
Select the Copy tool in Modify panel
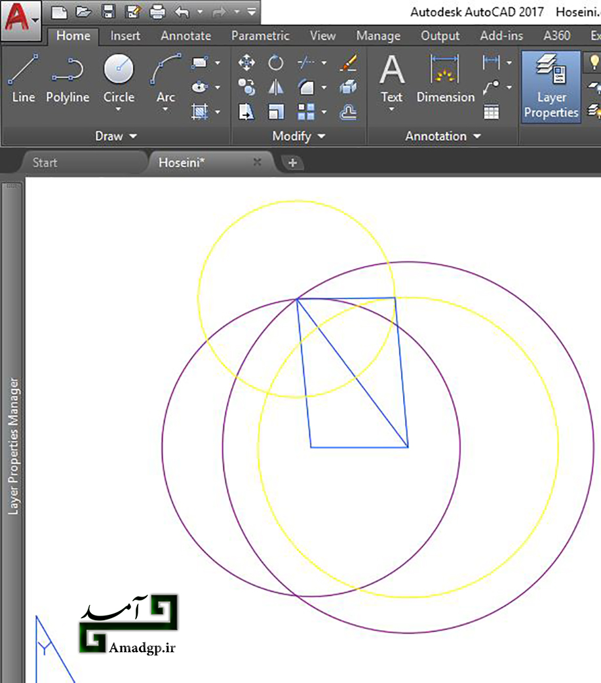(x=246, y=87)
